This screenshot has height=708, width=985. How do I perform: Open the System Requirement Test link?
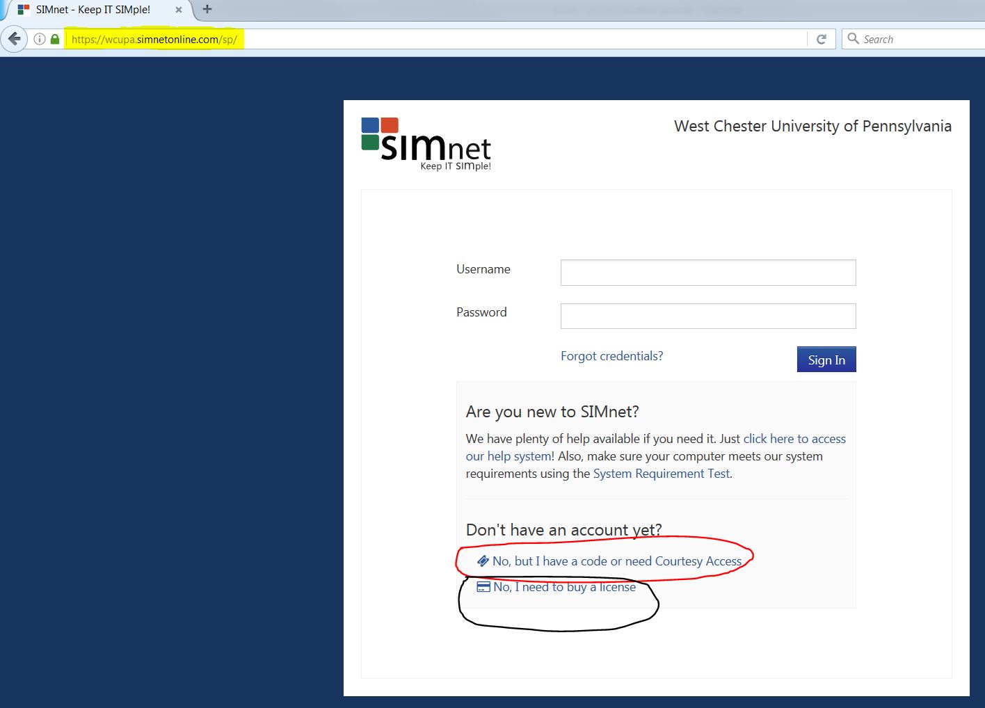coord(662,474)
